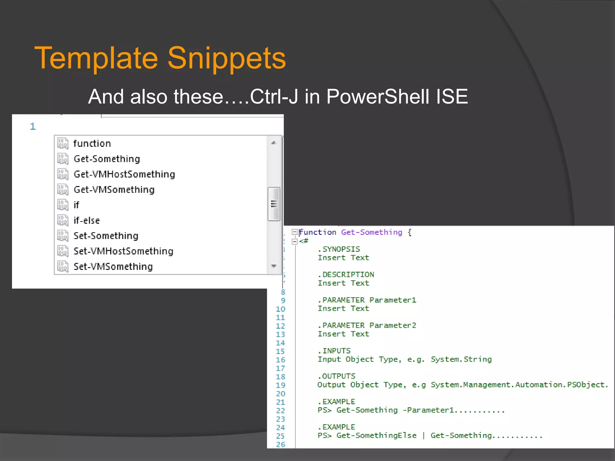Select the 'function' snippet entry
This screenshot has height=461, width=615.
point(161,143)
